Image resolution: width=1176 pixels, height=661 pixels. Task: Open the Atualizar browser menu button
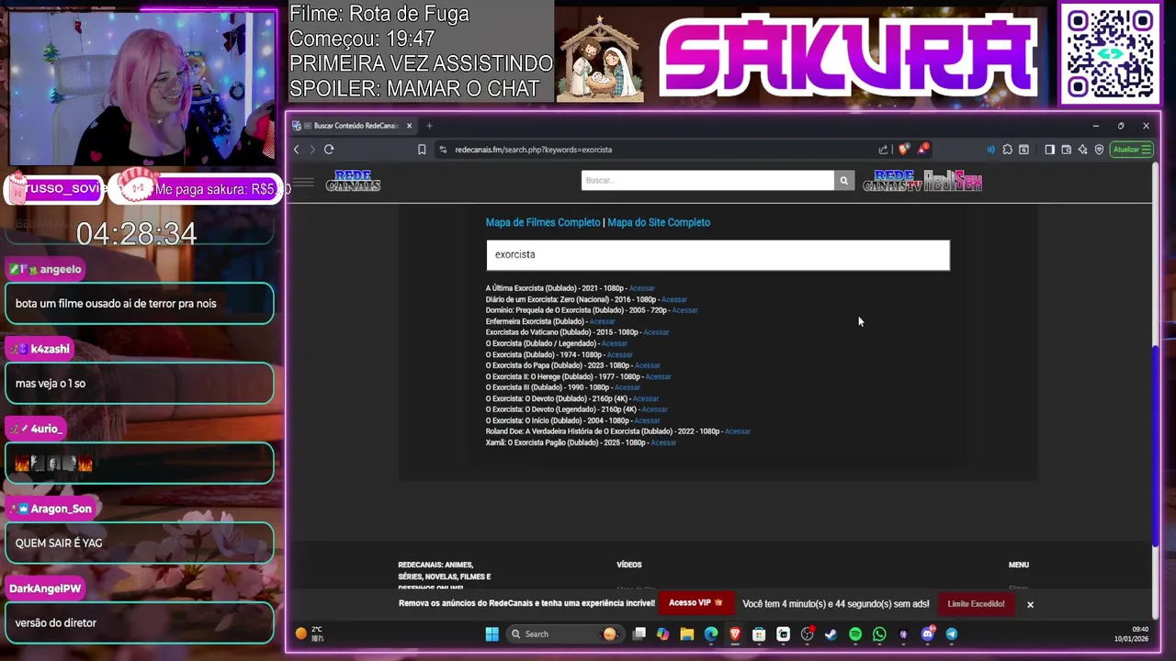1131,150
